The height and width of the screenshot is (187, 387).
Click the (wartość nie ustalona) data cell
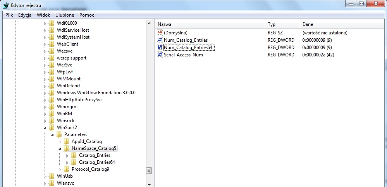point(325,32)
